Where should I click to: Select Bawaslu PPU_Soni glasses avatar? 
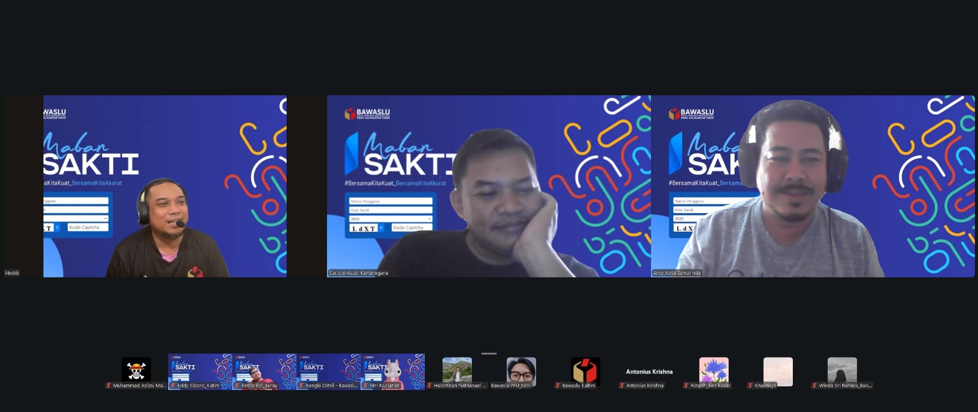(x=521, y=370)
